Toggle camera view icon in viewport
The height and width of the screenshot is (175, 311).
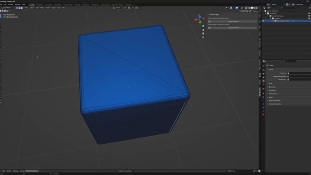pos(203,34)
